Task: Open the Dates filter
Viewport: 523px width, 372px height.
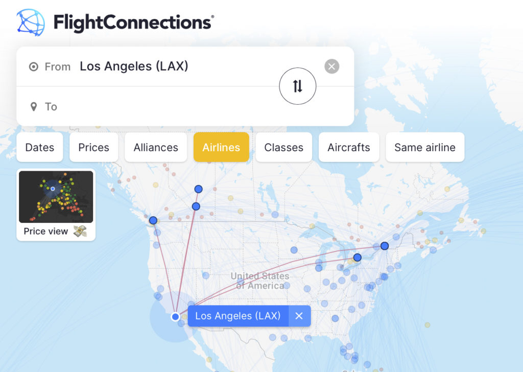Action: pos(40,147)
